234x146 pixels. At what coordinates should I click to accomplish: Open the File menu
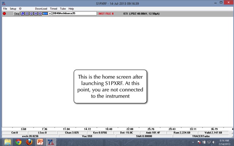tap(5, 9)
